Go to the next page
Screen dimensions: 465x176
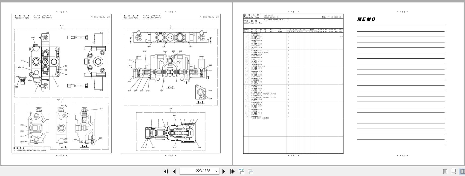tap(224, 171)
